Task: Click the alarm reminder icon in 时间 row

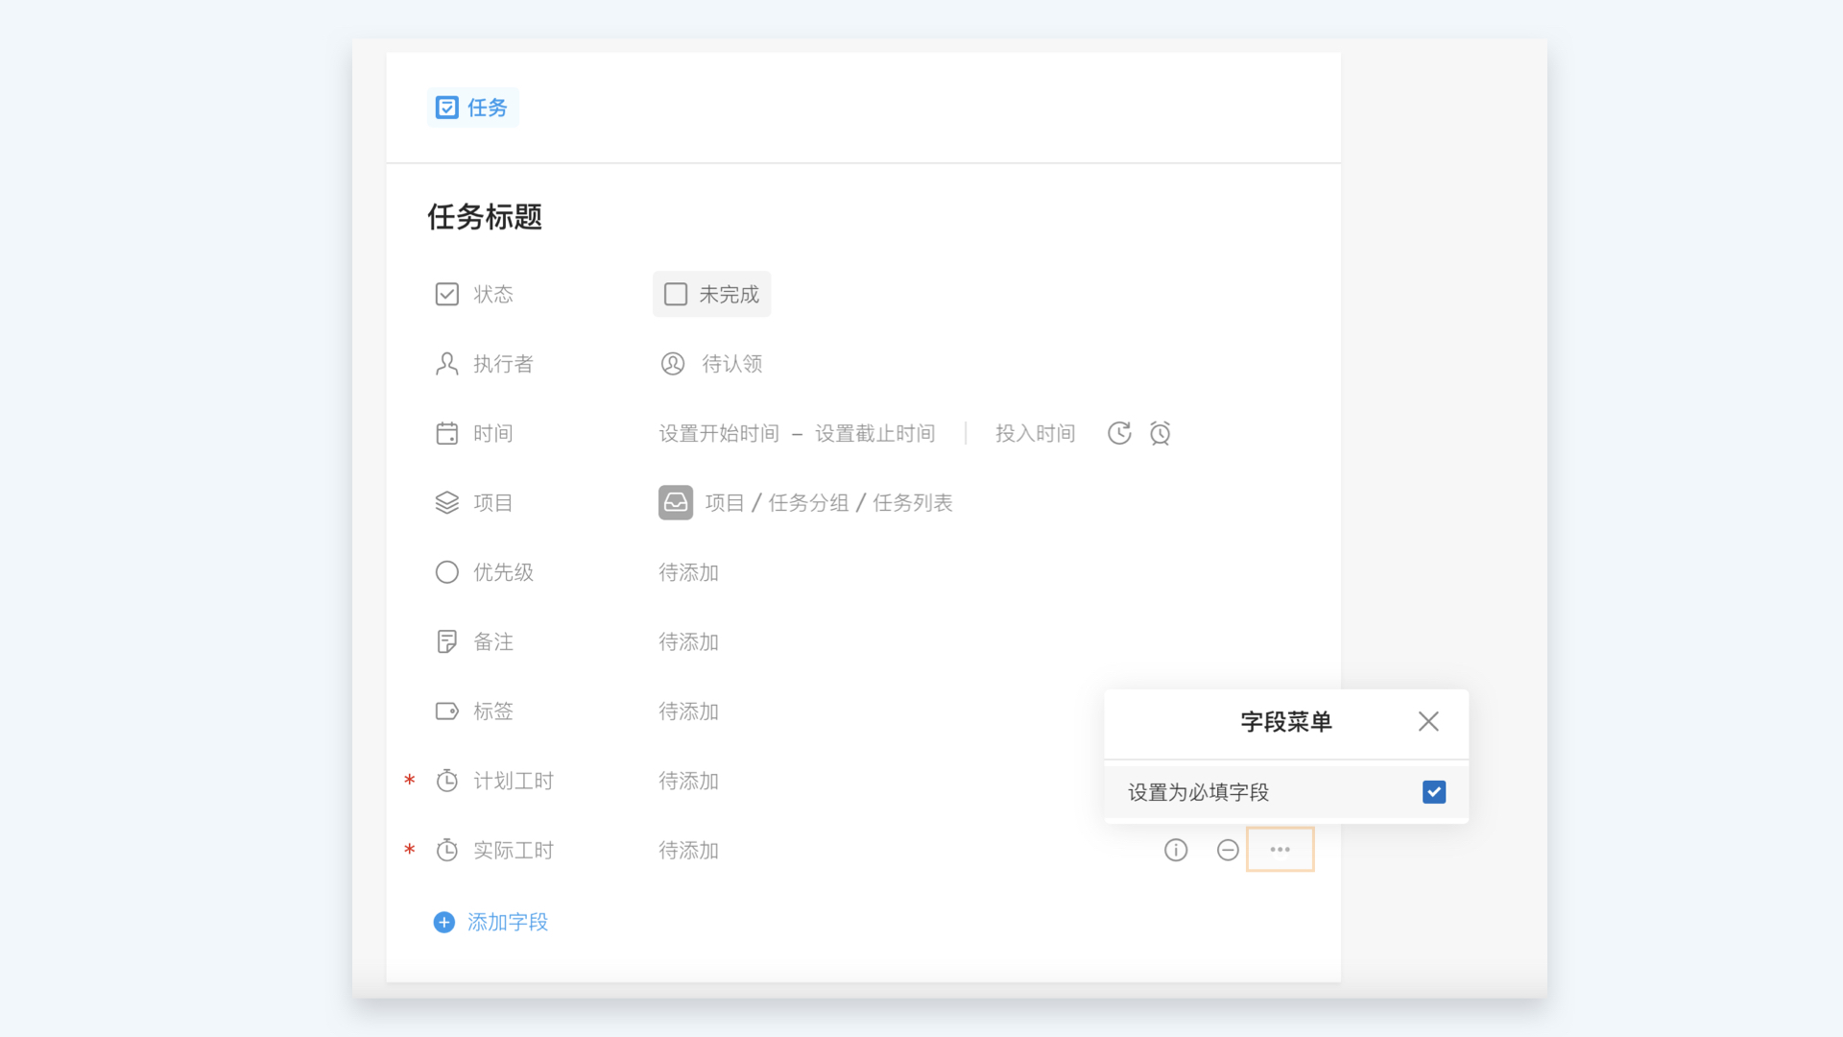Action: (x=1161, y=433)
